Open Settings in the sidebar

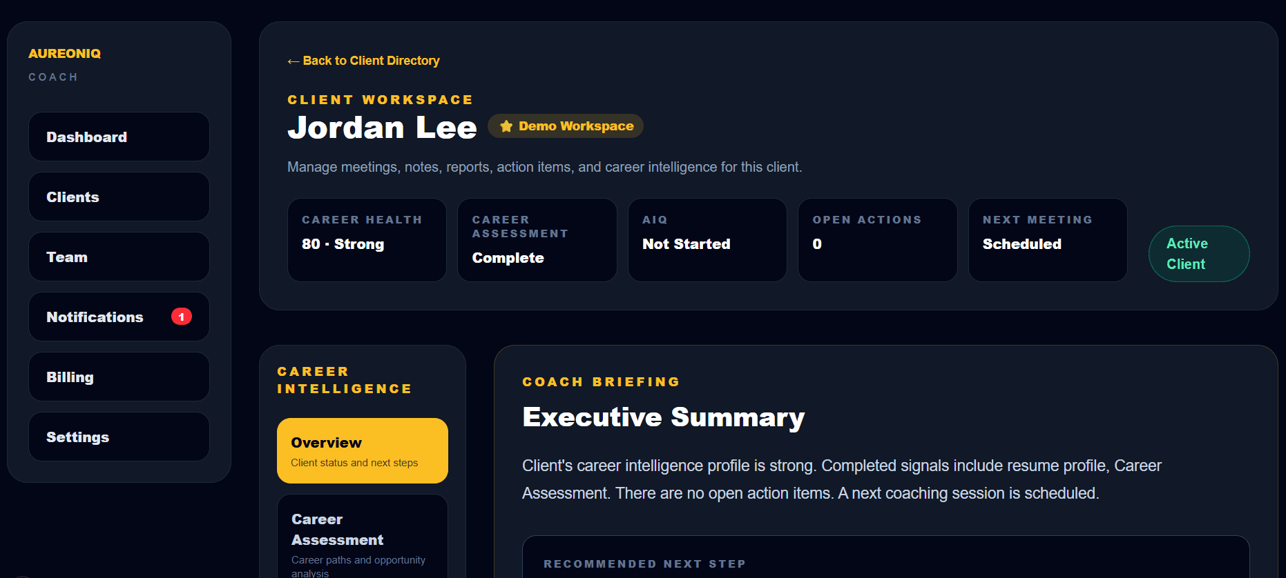(x=119, y=437)
